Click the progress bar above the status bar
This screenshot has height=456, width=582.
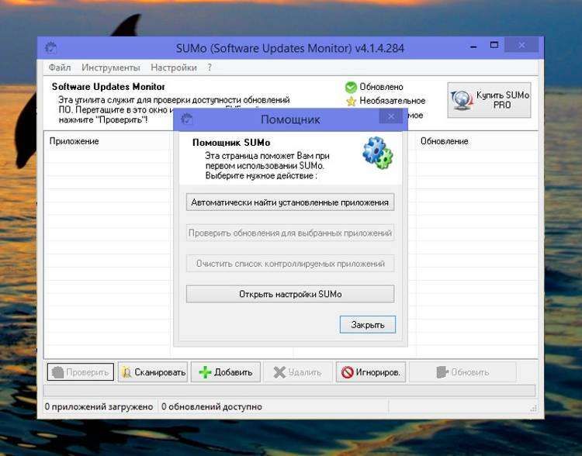point(289,390)
